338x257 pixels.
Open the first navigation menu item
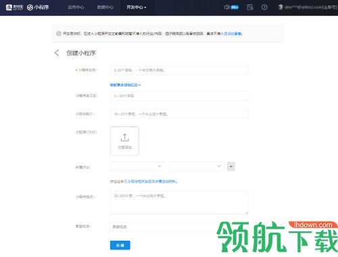[76, 7]
